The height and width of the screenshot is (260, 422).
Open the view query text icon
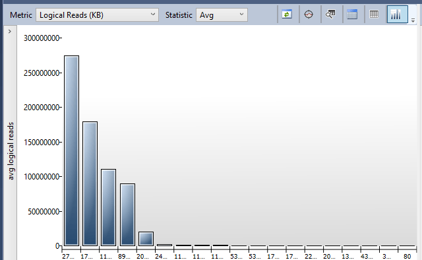click(330, 15)
